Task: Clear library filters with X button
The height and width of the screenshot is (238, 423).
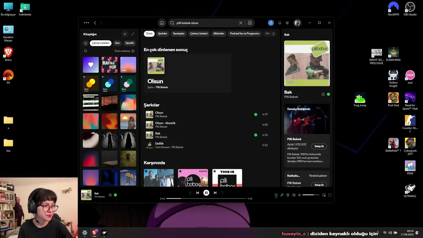Action: tap(86, 43)
